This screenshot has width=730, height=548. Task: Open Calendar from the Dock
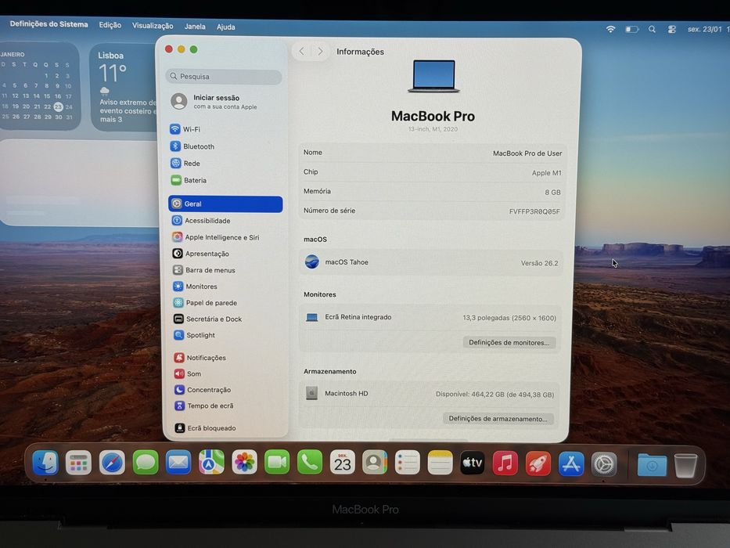342,462
